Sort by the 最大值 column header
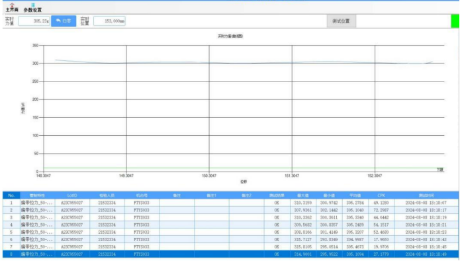The image size is (460, 261). coord(303,195)
